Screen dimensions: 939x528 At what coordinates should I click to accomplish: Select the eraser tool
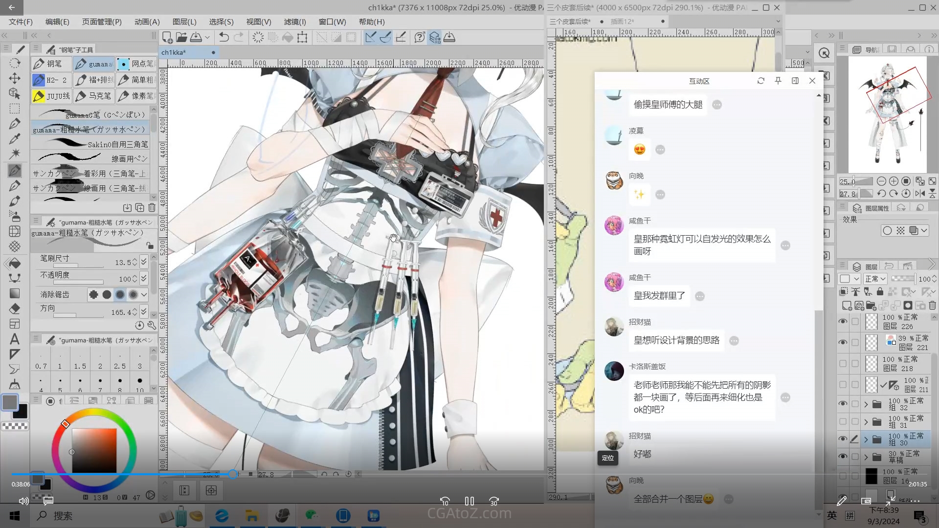pyautogui.click(x=15, y=308)
